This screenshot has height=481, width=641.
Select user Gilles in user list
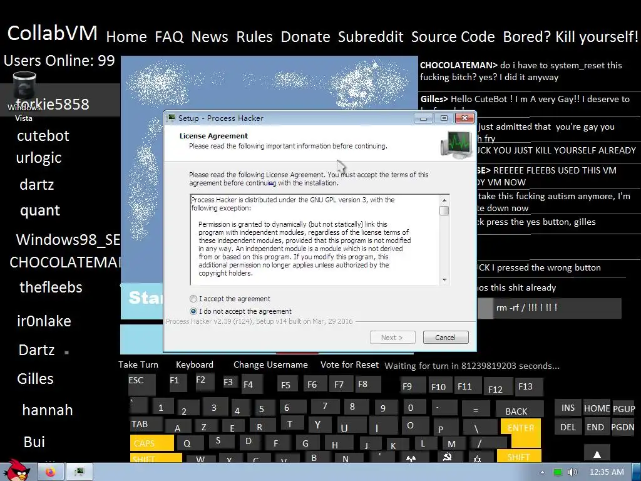35,378
